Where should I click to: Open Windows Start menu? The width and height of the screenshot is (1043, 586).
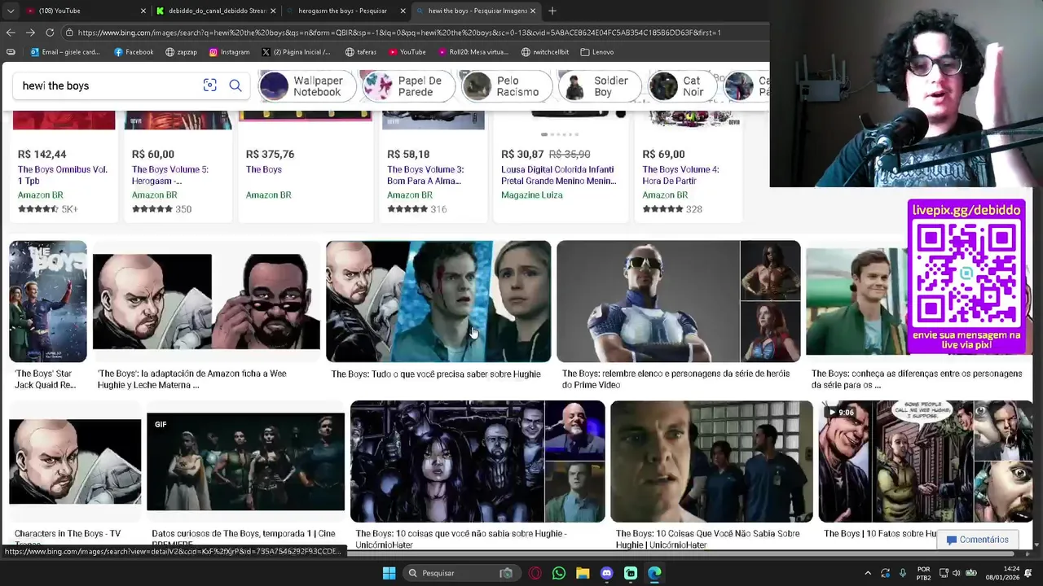click(x=389, y=573)
